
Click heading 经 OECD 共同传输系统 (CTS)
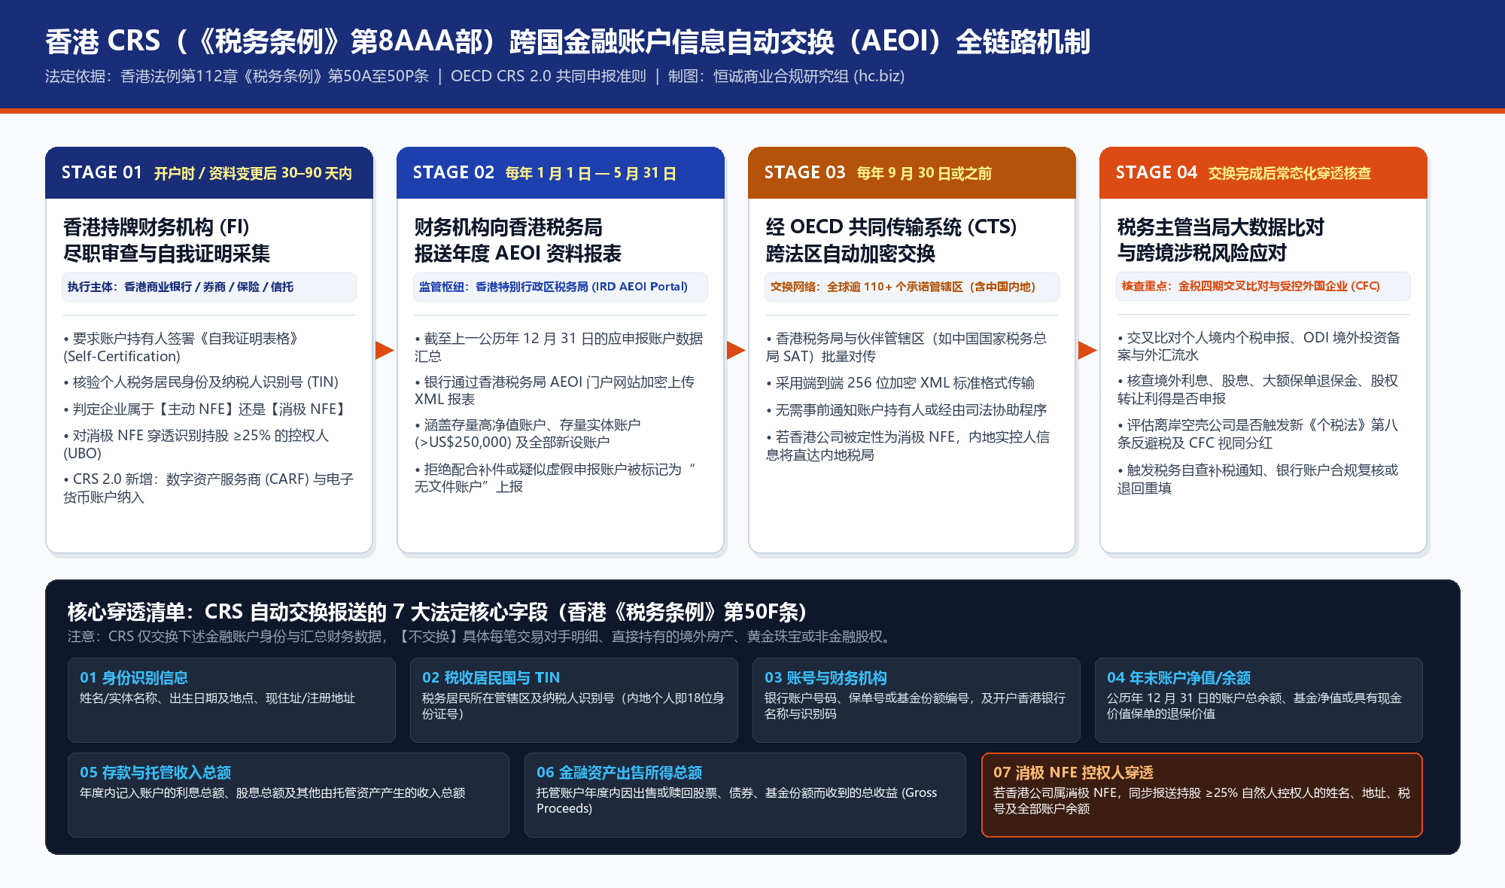[891, 227]
